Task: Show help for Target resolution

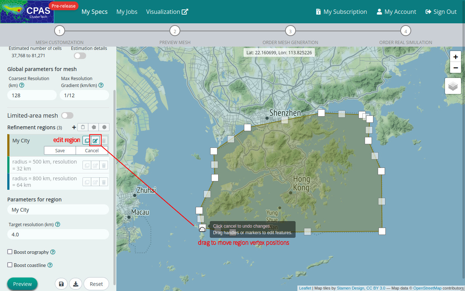Action: pyautogui.click(x=57, y=224)
